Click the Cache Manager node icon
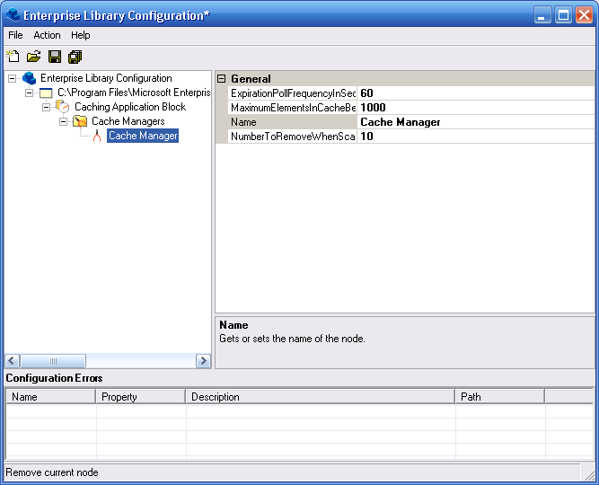 97,136
